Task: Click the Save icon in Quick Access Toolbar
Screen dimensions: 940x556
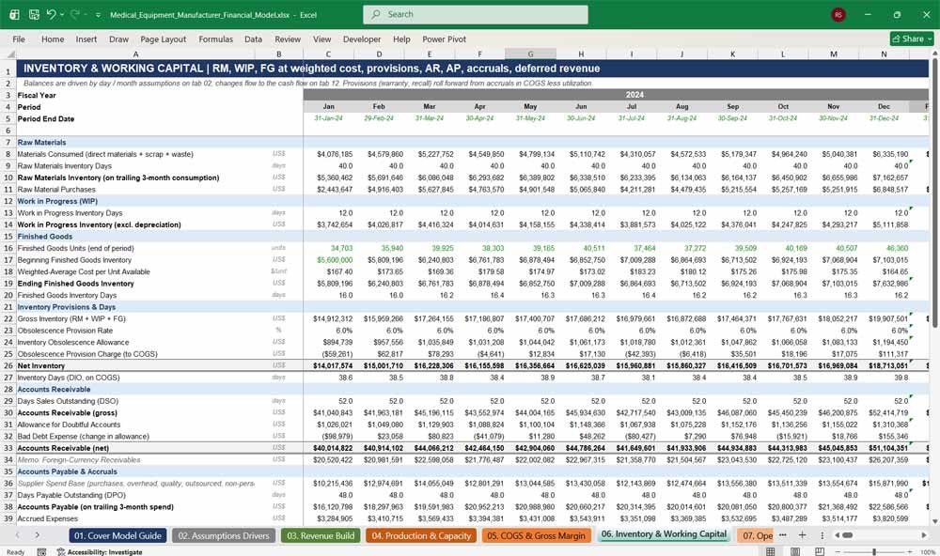Action: (34, 14)
